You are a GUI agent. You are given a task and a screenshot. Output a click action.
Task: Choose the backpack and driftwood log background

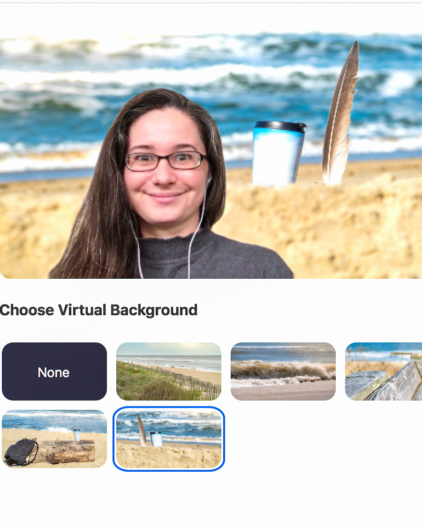(54, 438)
